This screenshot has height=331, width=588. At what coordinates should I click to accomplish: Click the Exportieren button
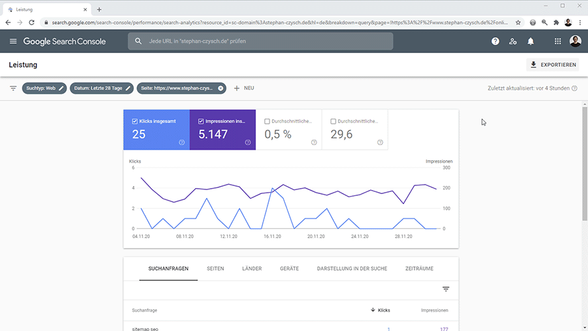(x=552, y=65)
